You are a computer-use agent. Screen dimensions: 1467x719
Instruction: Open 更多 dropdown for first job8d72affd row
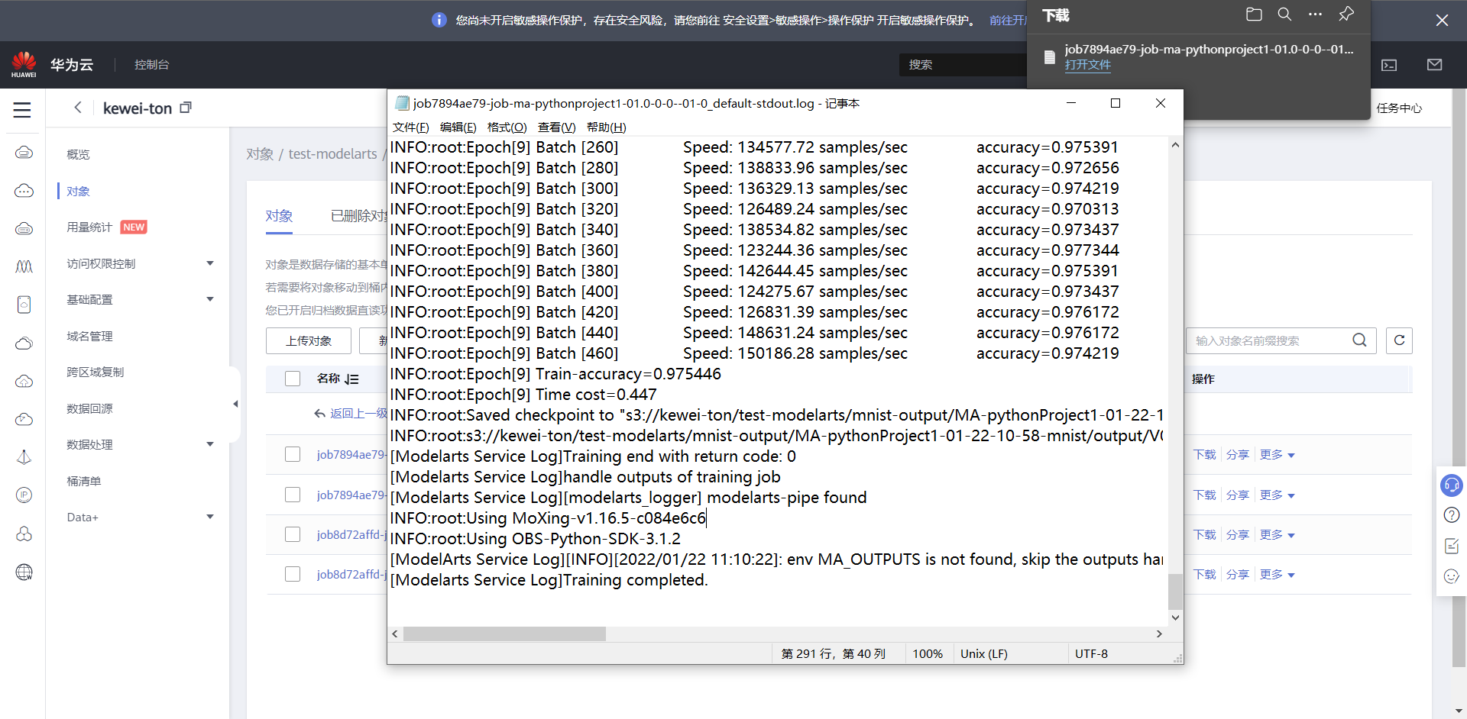click(x=1277, y=534)
